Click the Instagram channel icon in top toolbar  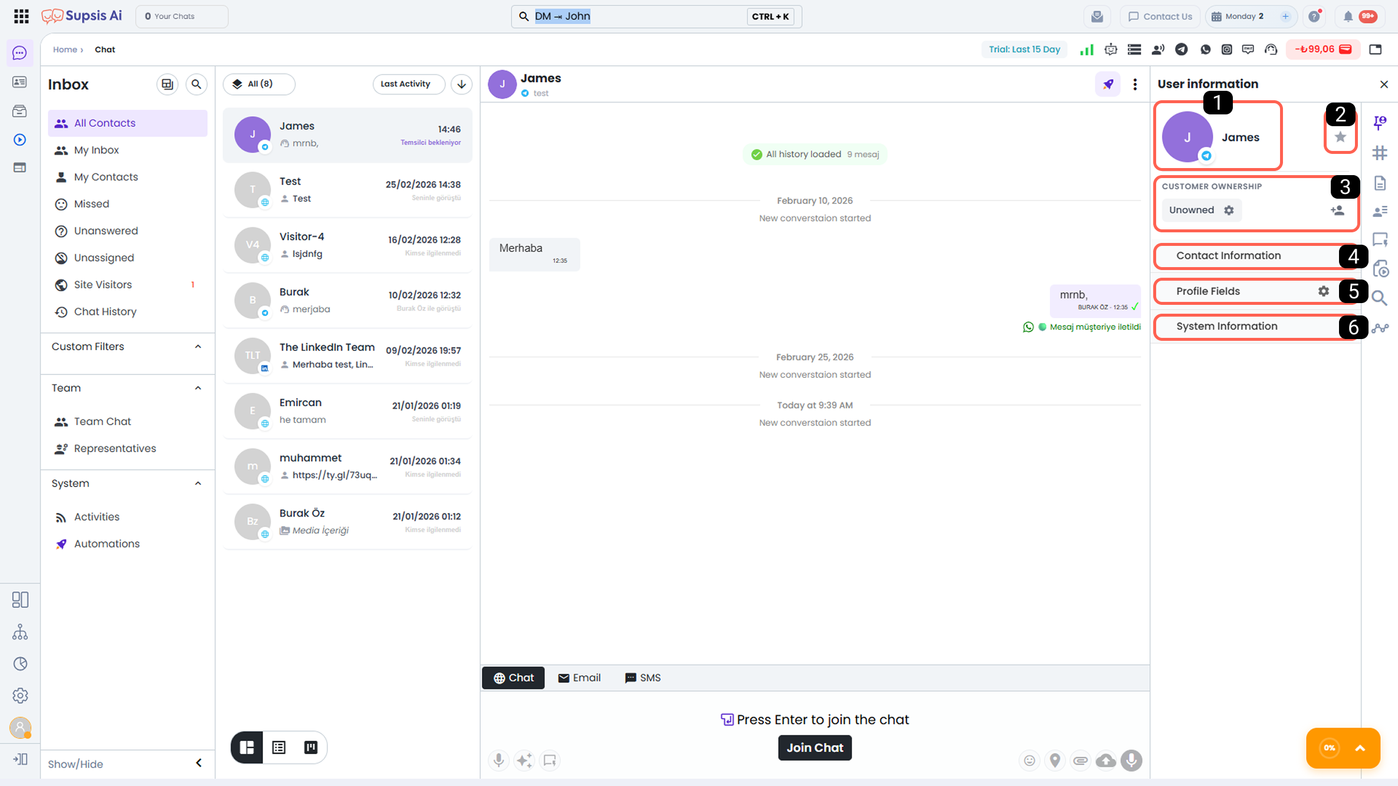point(1227,50)
